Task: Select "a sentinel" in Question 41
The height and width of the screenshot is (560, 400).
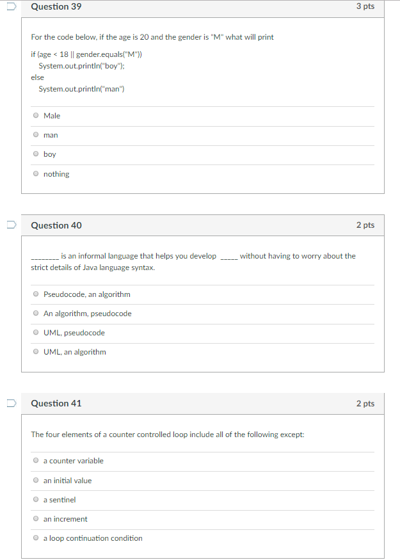Action: coord(36,499)
